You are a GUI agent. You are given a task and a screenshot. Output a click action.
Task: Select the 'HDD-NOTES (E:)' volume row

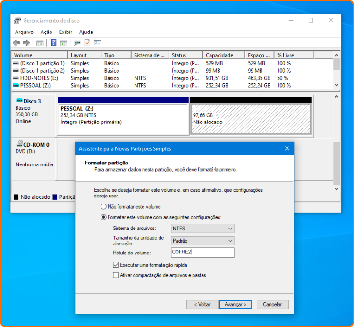coord(172,78)
